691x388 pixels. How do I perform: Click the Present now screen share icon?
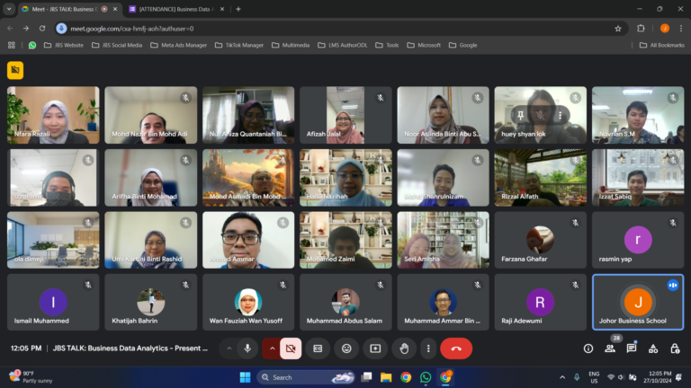(375, 348)
